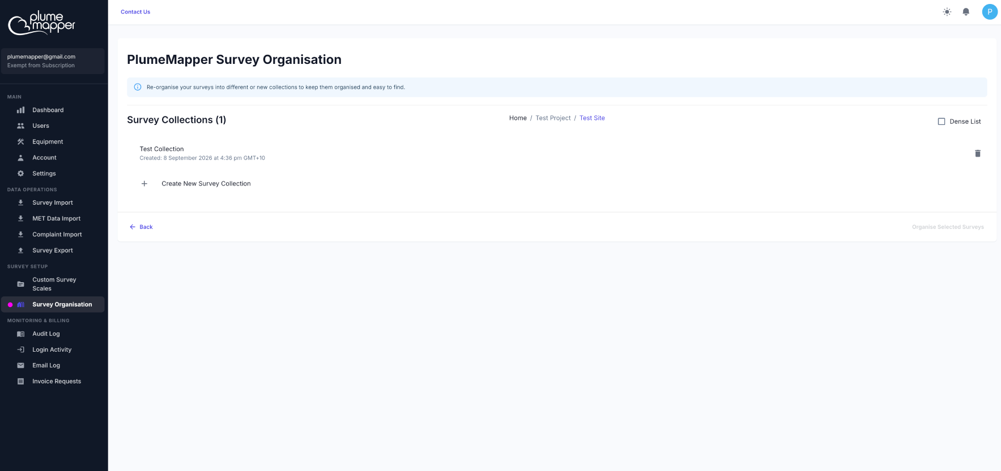Image resolution: width=1001 pixels, height=471 pixels.
Task: Click the Settings gear icon
Action: (x=21, y=174)
